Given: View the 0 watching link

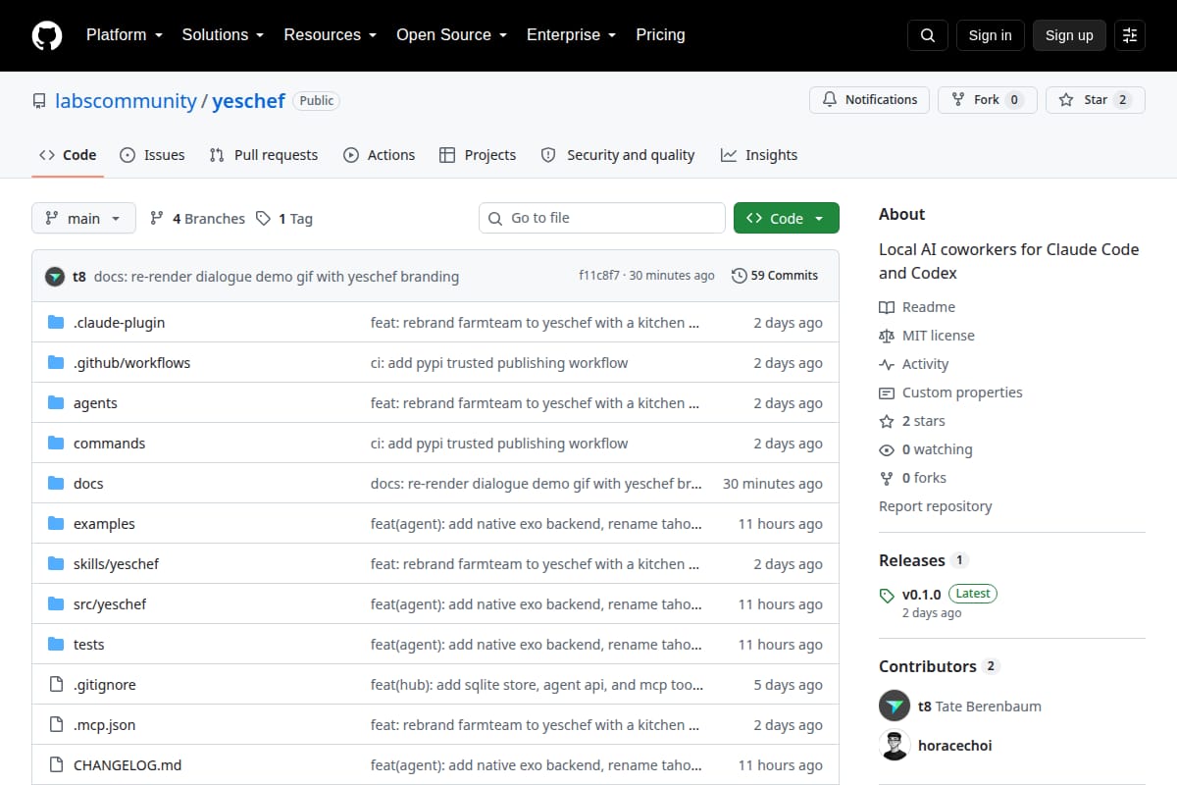Looking at the screenshot, I should tap(926, 449).
